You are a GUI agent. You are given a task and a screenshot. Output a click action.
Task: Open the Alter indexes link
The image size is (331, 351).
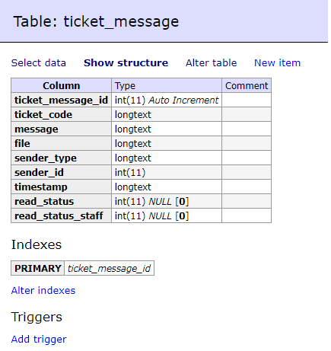point(43,291)
